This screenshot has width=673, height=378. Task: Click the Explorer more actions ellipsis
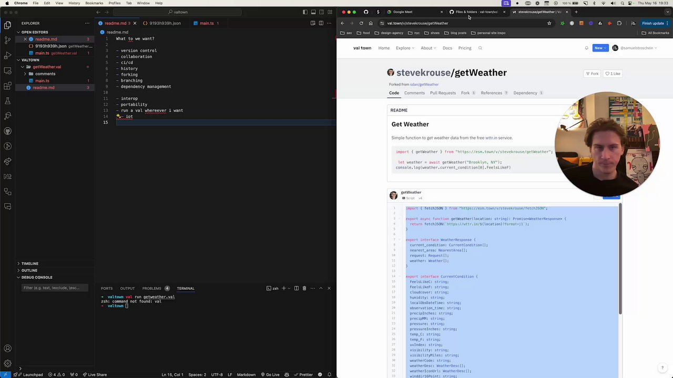coord(87,23)
